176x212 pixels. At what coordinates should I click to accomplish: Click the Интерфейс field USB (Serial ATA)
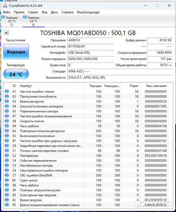tap(90, 53)
